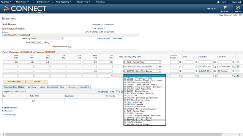Open the Help link
This screenshot has width=243, height=136.
[x=235, y=15]
